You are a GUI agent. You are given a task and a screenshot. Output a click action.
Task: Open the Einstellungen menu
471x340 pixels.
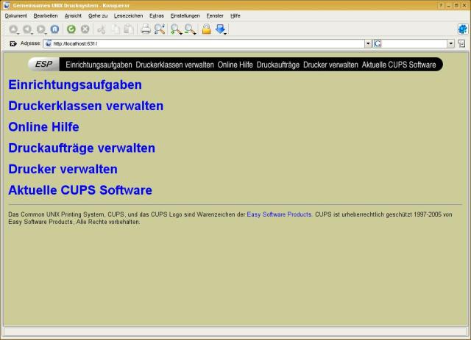185,15
